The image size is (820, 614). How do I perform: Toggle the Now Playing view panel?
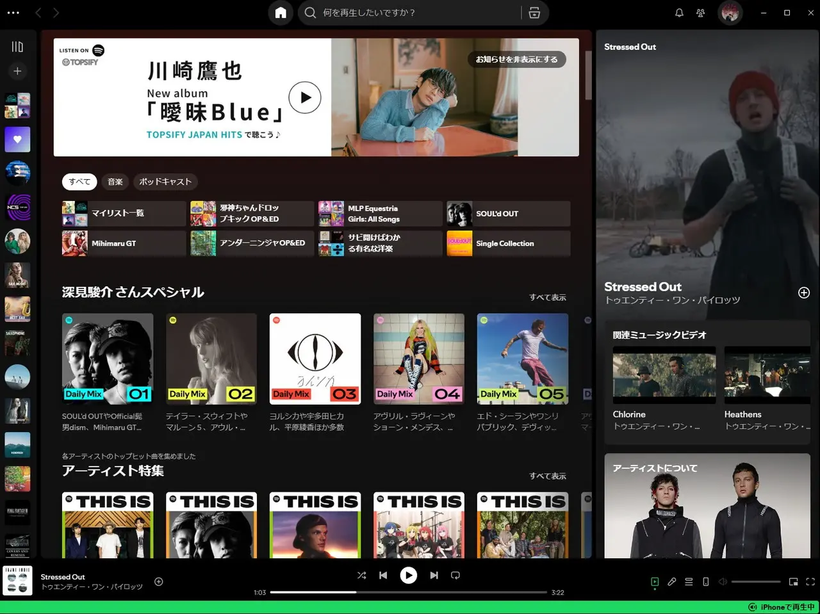[655, 582]
